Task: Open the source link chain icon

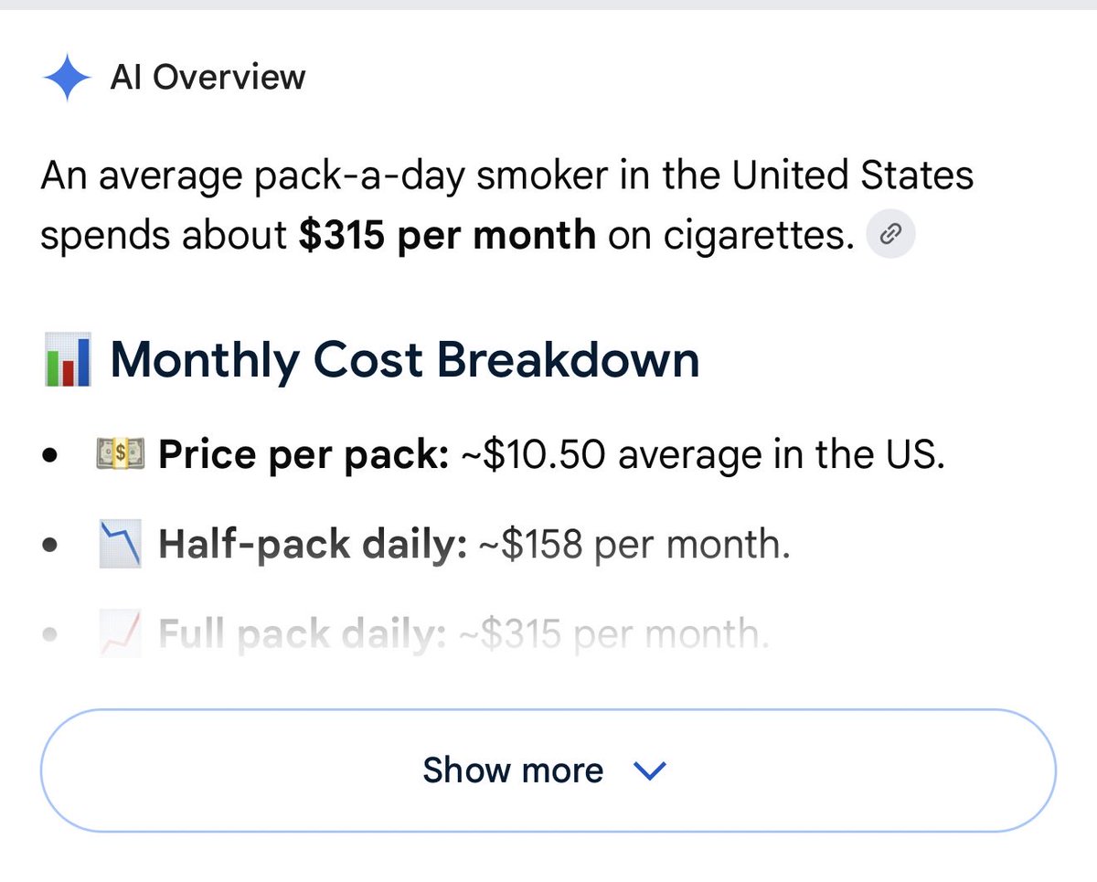Action: pyautogui.click(x=889, y=236)
